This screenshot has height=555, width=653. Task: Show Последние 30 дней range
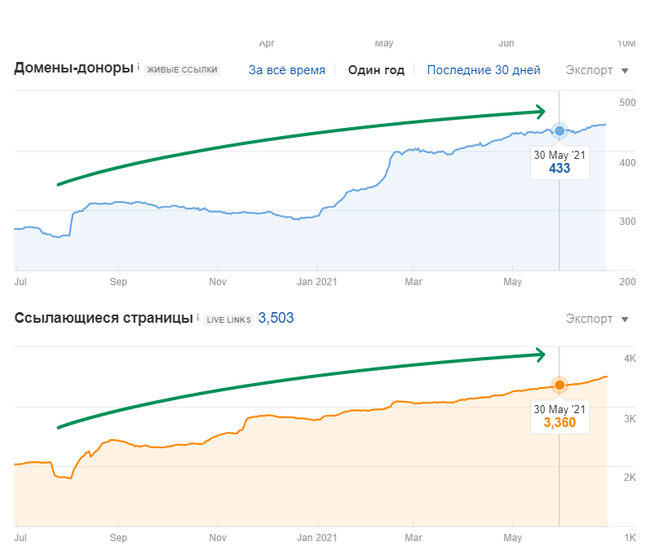[484, 70]
